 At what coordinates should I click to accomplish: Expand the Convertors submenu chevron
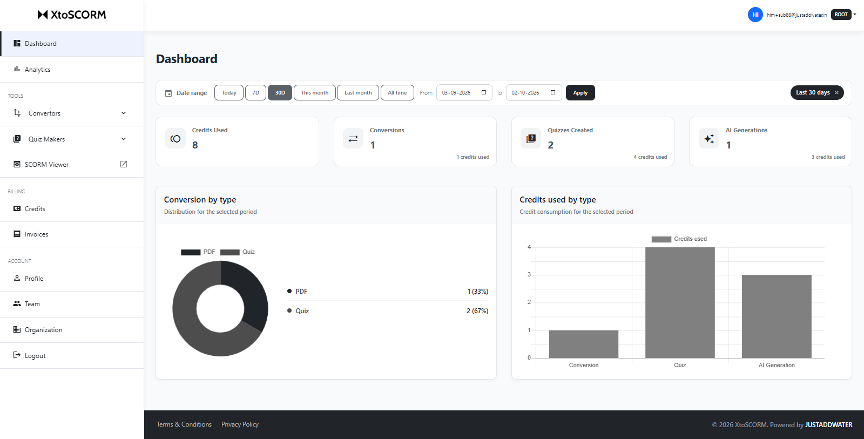124,113
